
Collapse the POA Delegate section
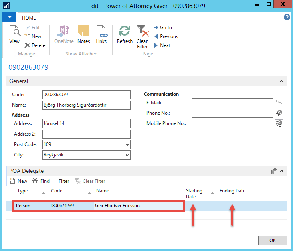[282, 171]
